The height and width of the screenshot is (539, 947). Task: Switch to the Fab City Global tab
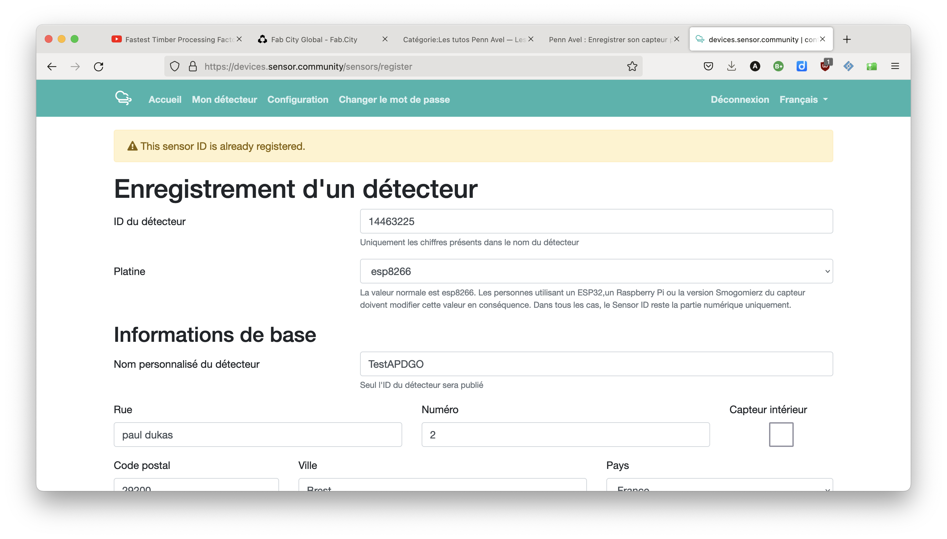pyautogui.click(x=314, y=40)
